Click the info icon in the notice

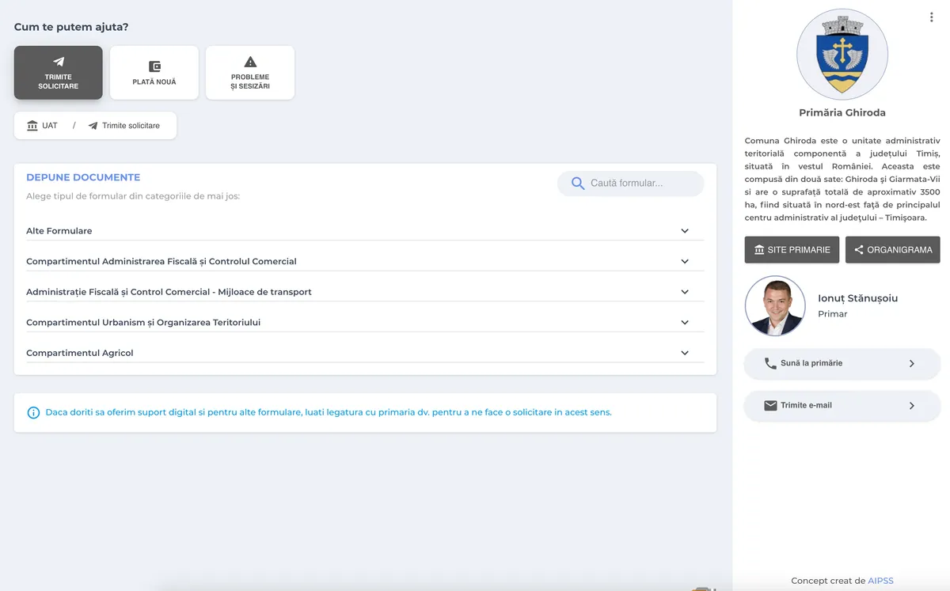pyautogui.click(x=33, y=412)
